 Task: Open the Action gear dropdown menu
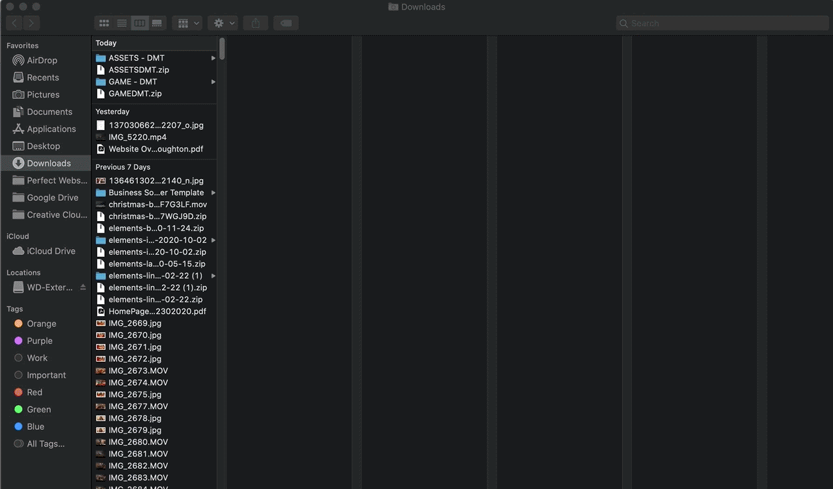[223, 23]
